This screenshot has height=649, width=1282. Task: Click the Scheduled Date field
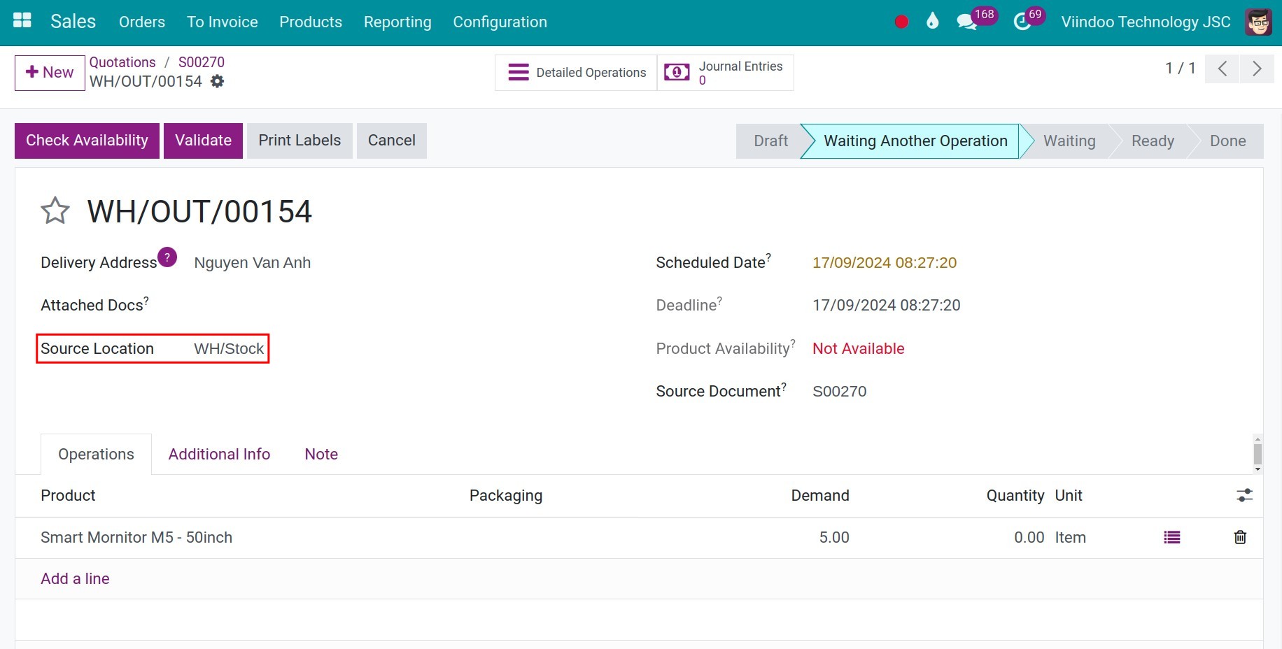884,263
